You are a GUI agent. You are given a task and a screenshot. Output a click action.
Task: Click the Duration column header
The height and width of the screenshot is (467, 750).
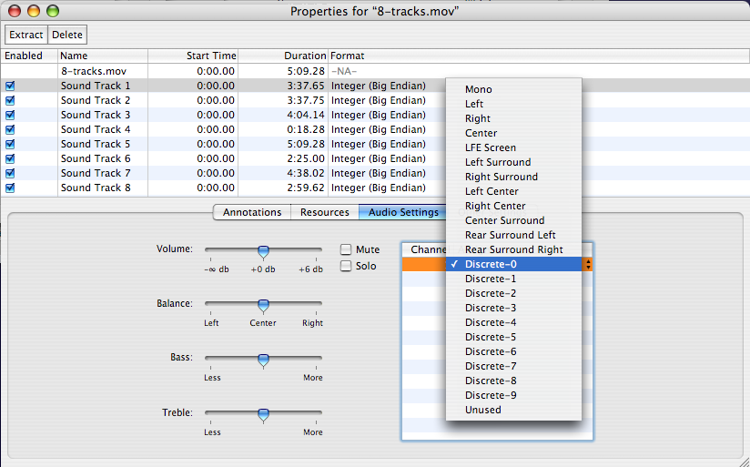pyautogui.click(x=304, y=56)
